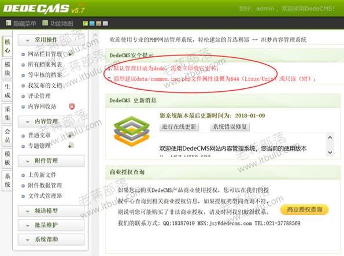344x256 pixels.
Task: Open 附件数据管理 menu item
Action: [x=45, y=185]
